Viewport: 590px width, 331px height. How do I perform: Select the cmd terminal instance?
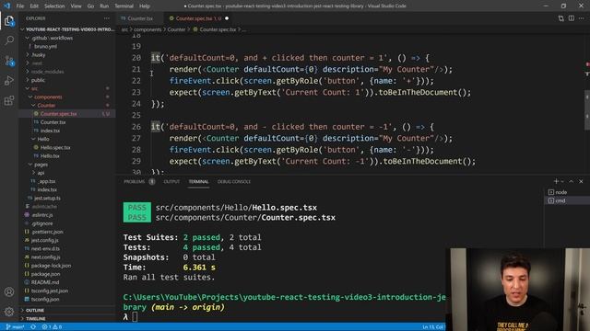click(560, 200)
